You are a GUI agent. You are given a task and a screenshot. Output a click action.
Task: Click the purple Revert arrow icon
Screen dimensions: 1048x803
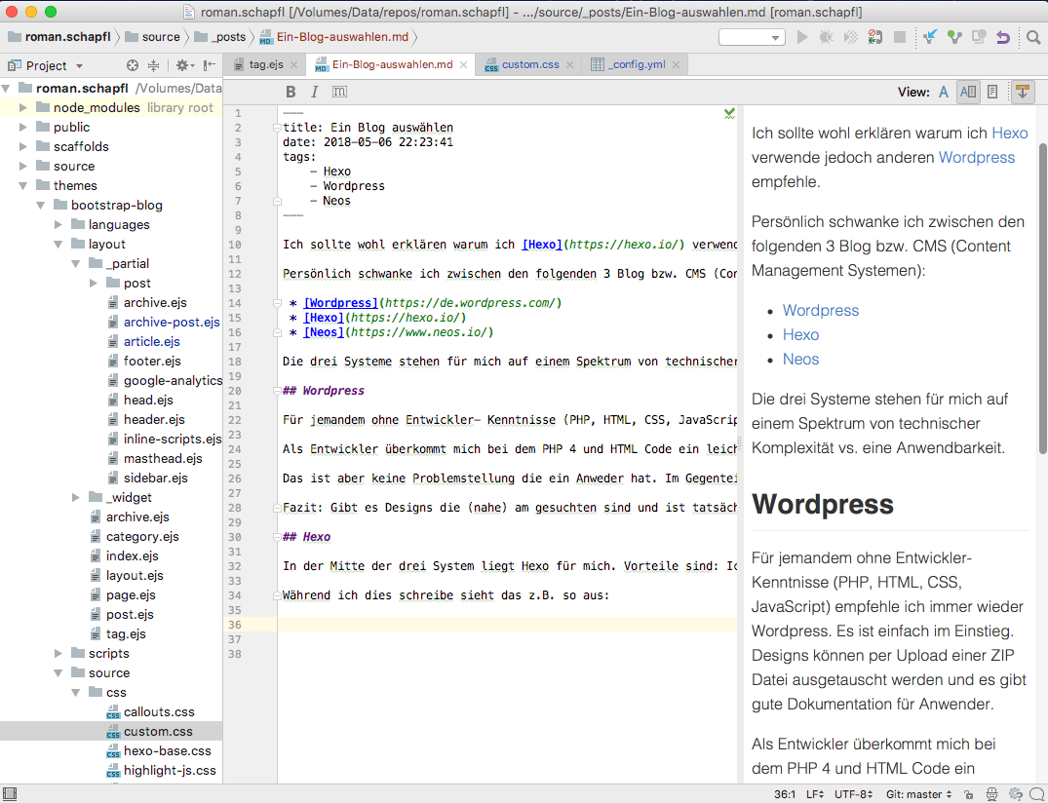click(1002, 37)
